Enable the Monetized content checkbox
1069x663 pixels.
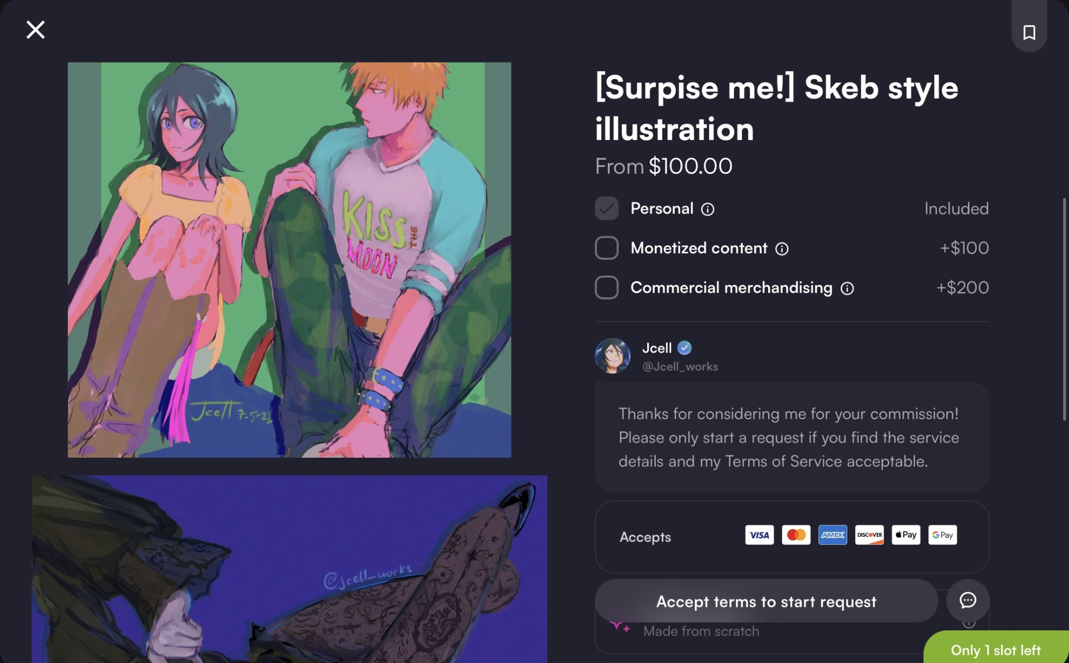[607, 248]
